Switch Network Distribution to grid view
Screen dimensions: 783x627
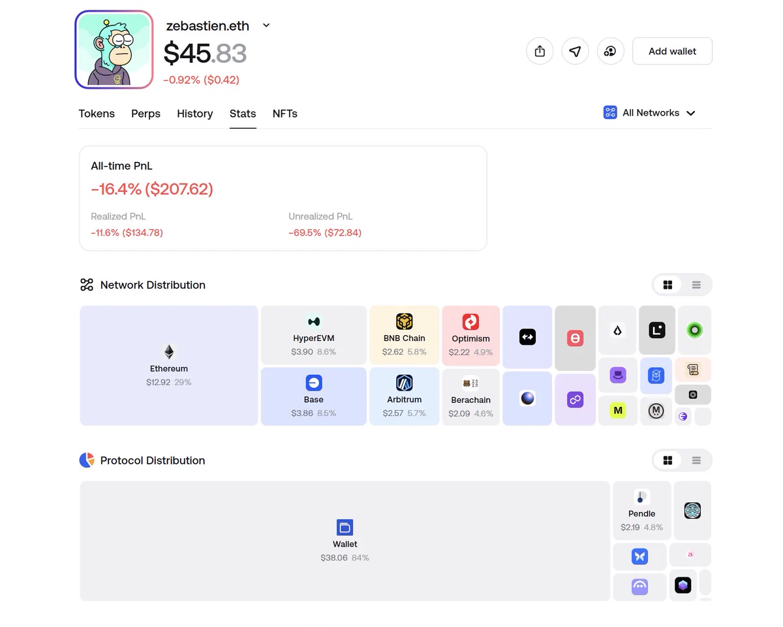click(668, 285)
